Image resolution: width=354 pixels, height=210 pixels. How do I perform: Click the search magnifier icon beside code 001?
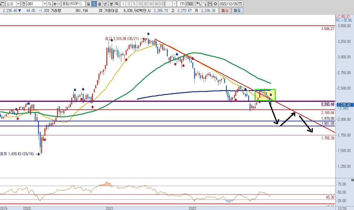coord(49,4)
